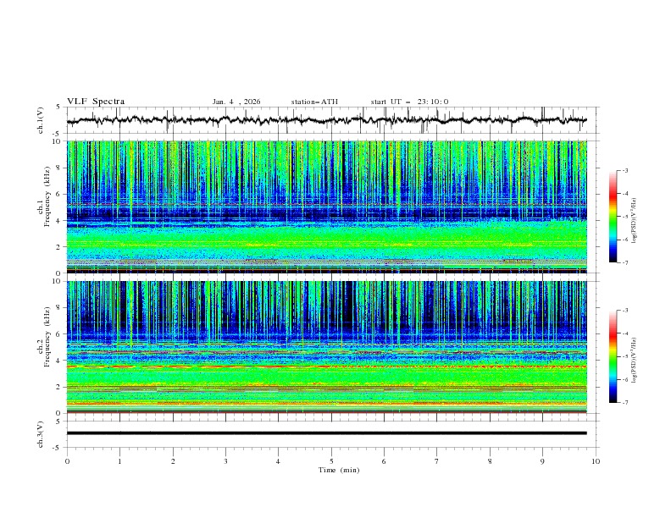Click the "-7" tick on ch.2 colorbar
Image resolution: width=671 pixels, height=518 pixels.
click(624, 403)
